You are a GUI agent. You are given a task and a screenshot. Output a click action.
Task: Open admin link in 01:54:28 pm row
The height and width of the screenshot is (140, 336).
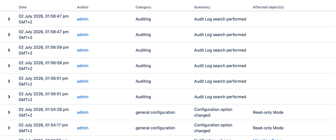[x=83, y=112]
